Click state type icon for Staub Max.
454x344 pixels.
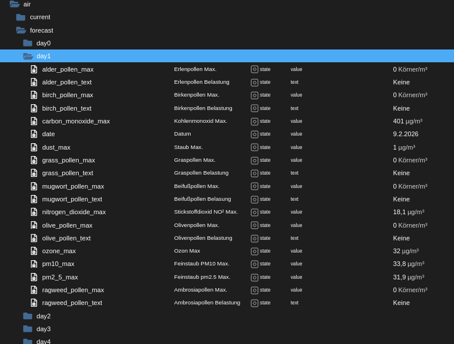coord(255,147)
